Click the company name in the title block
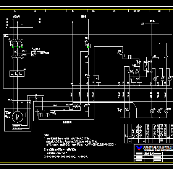The height and width of the screenshot is (169, 173). click(x=158, y=148)
